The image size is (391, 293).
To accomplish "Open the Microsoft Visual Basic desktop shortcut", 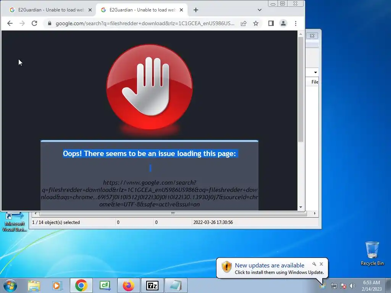I will 15,222.
